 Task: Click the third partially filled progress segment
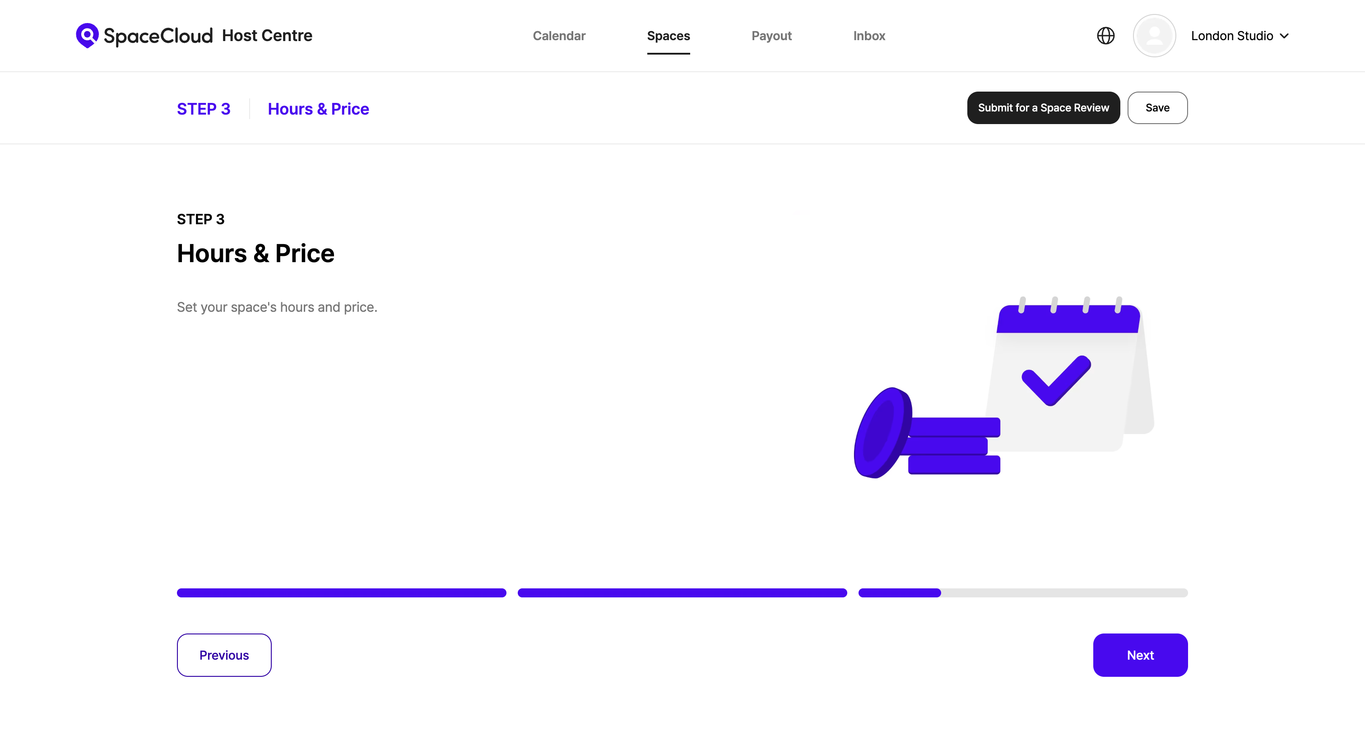click(1023, 593)
